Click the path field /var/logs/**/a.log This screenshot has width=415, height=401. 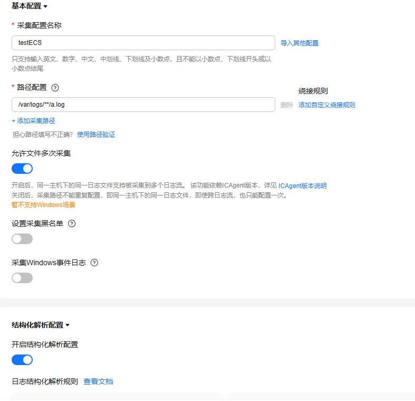(143, 105)
